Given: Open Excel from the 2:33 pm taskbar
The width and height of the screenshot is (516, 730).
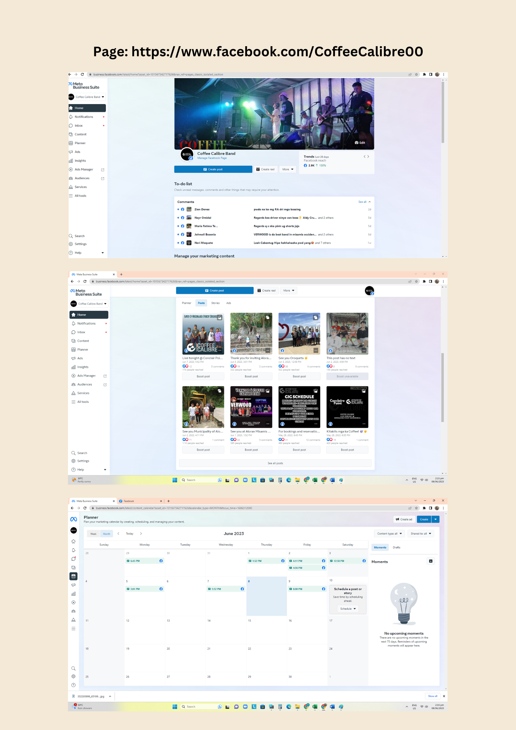Looking at the screenshot, I should click(x=315, y=707).
